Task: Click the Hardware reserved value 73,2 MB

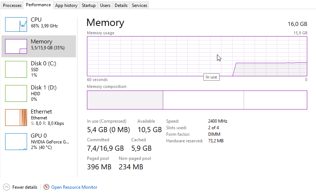Action: coord(216,141)
